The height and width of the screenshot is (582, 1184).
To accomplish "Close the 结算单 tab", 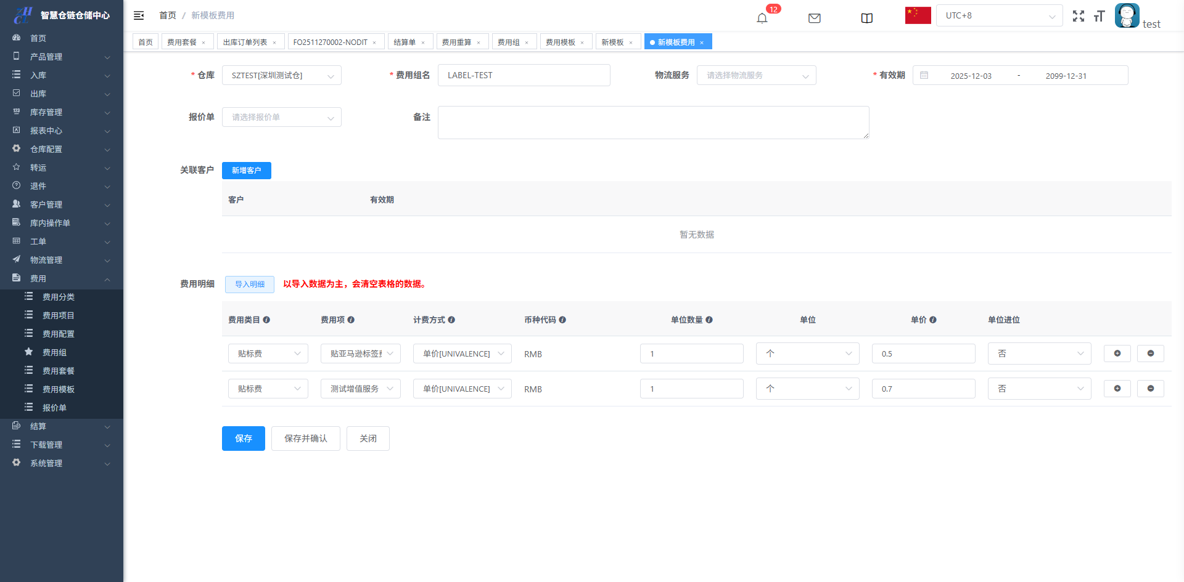I will (x=423, y=42).
